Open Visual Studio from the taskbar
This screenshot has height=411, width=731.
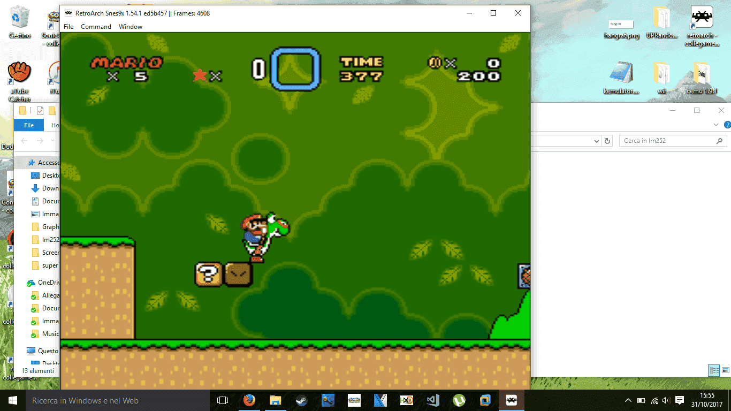pyautogui.click(x=432, y=400)
